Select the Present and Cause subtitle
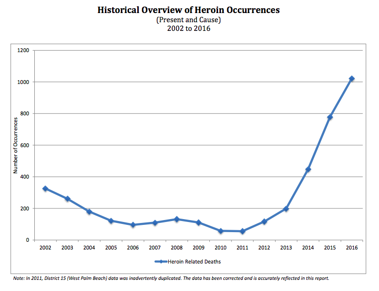The width and height of the screenshot is (379, 291). coord(189,19)
